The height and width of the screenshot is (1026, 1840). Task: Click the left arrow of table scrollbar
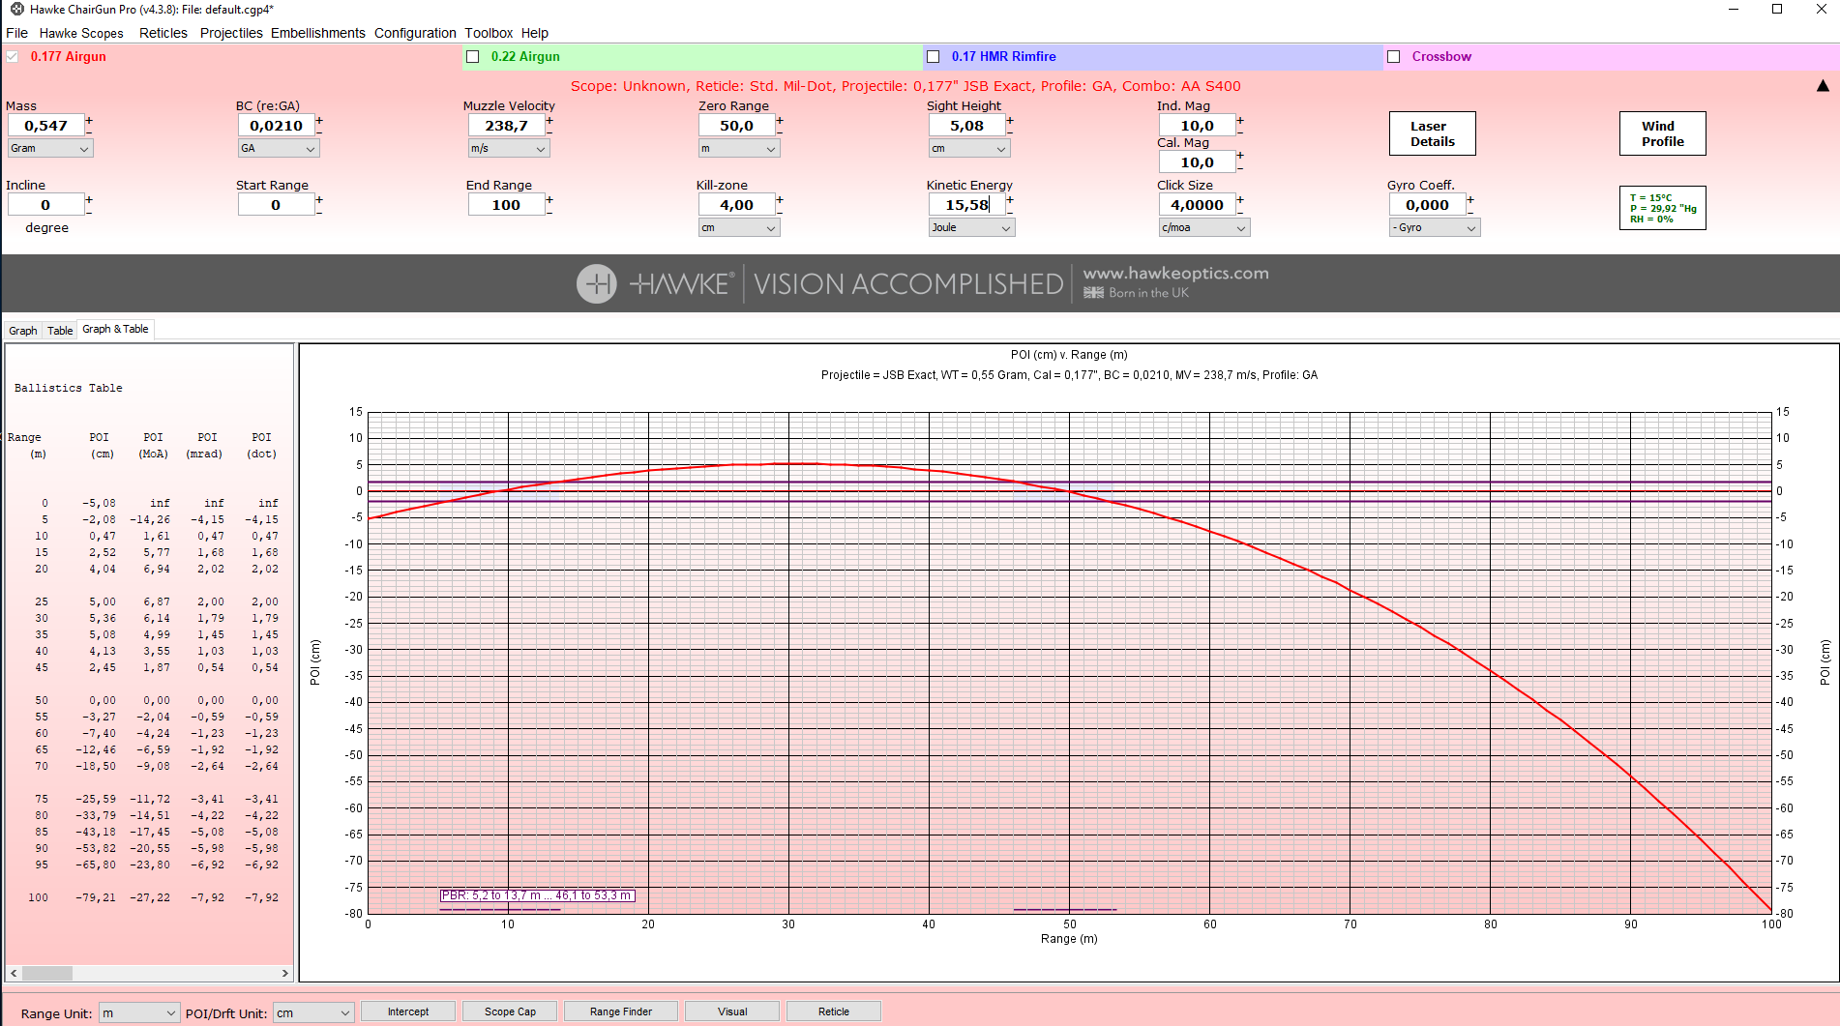pyautogui.click(x=14, y=973)
